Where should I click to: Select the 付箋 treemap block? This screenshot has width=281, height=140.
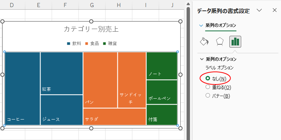coord(162,115)
